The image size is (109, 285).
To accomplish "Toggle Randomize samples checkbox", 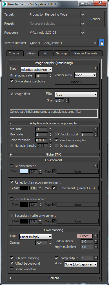I will point(56,140).
